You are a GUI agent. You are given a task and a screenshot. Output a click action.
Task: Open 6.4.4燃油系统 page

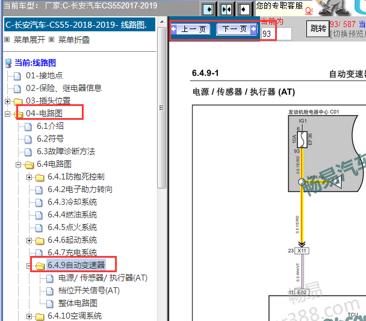point(72,214)
